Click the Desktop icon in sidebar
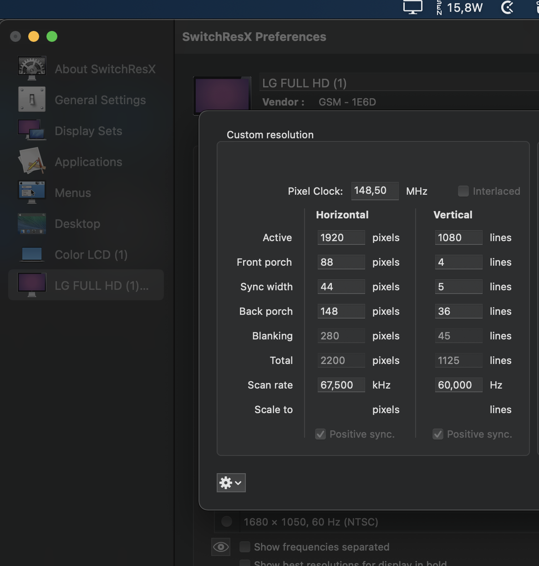Viewport: 539px width, 566px height. point(32,223)
